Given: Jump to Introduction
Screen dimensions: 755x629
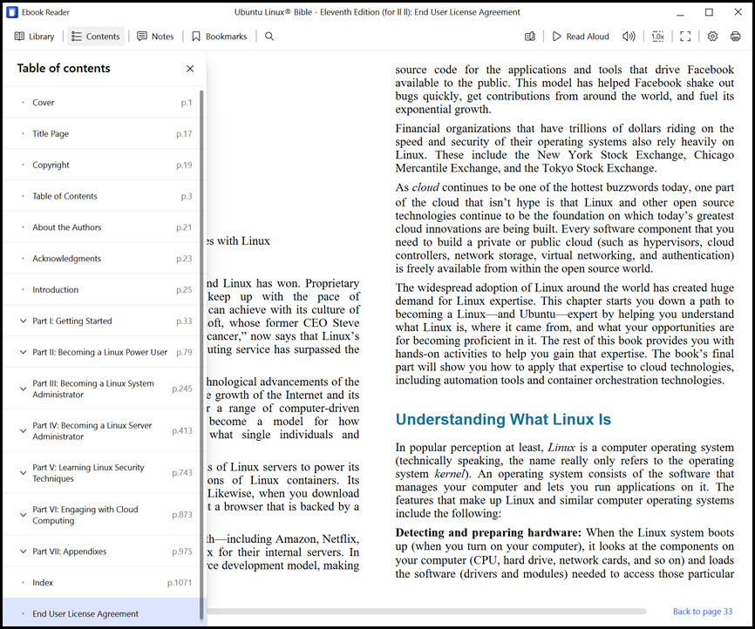Looking at the screenshot, I should [102, 290].
